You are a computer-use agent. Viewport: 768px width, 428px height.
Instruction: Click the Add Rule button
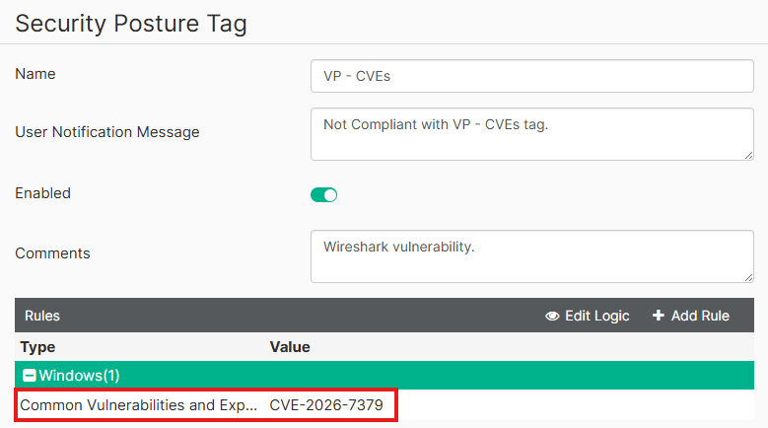tap(691, 316)
